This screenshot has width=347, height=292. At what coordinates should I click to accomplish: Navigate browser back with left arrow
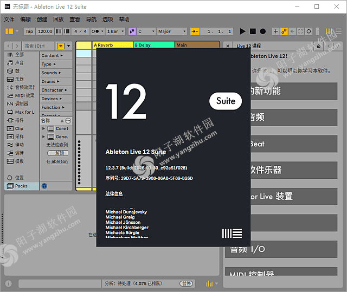tap(9, 46)
